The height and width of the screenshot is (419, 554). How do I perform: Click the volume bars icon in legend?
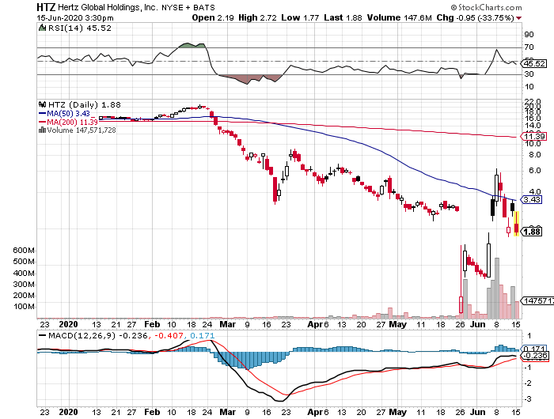tap(42, 130)
